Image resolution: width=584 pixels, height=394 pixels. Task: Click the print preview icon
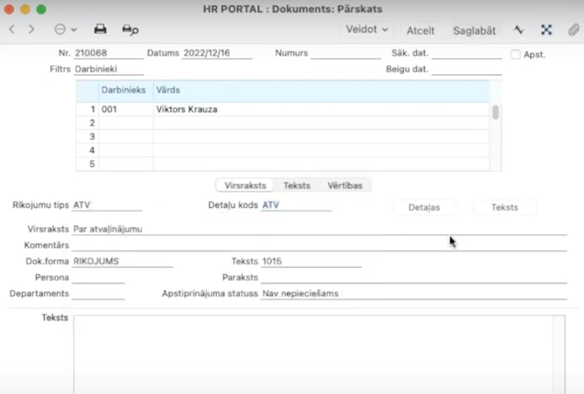pos(130,29)
